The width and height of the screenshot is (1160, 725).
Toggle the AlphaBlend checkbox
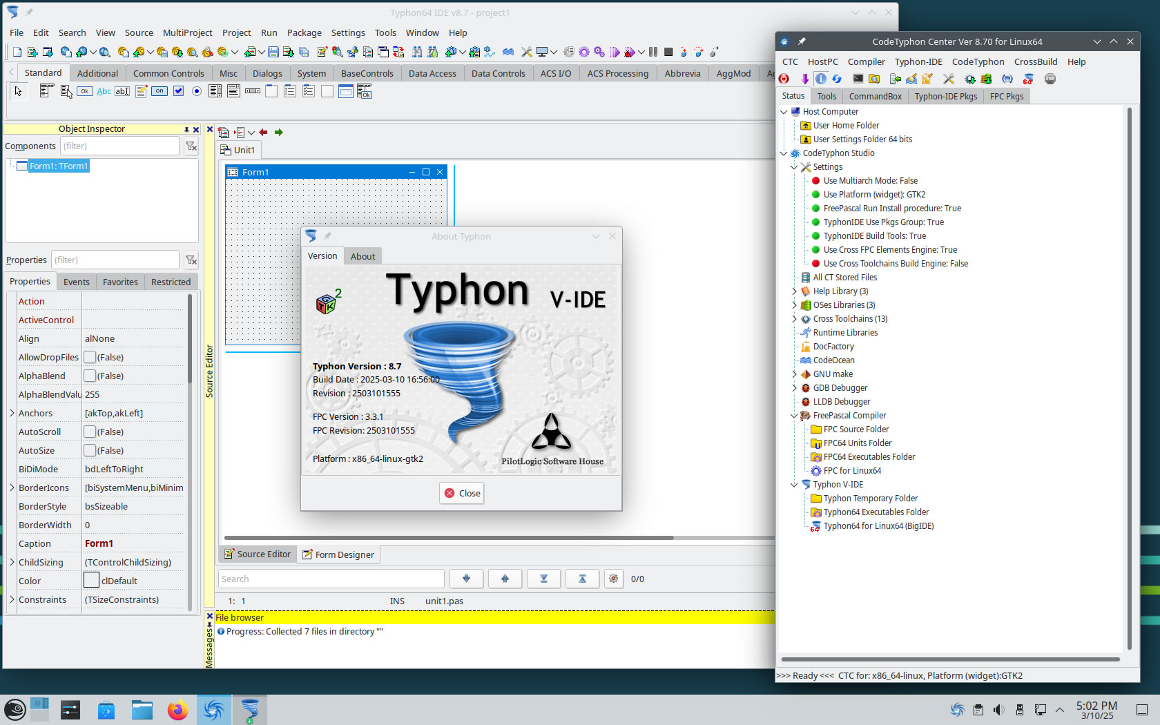(90, 376)
